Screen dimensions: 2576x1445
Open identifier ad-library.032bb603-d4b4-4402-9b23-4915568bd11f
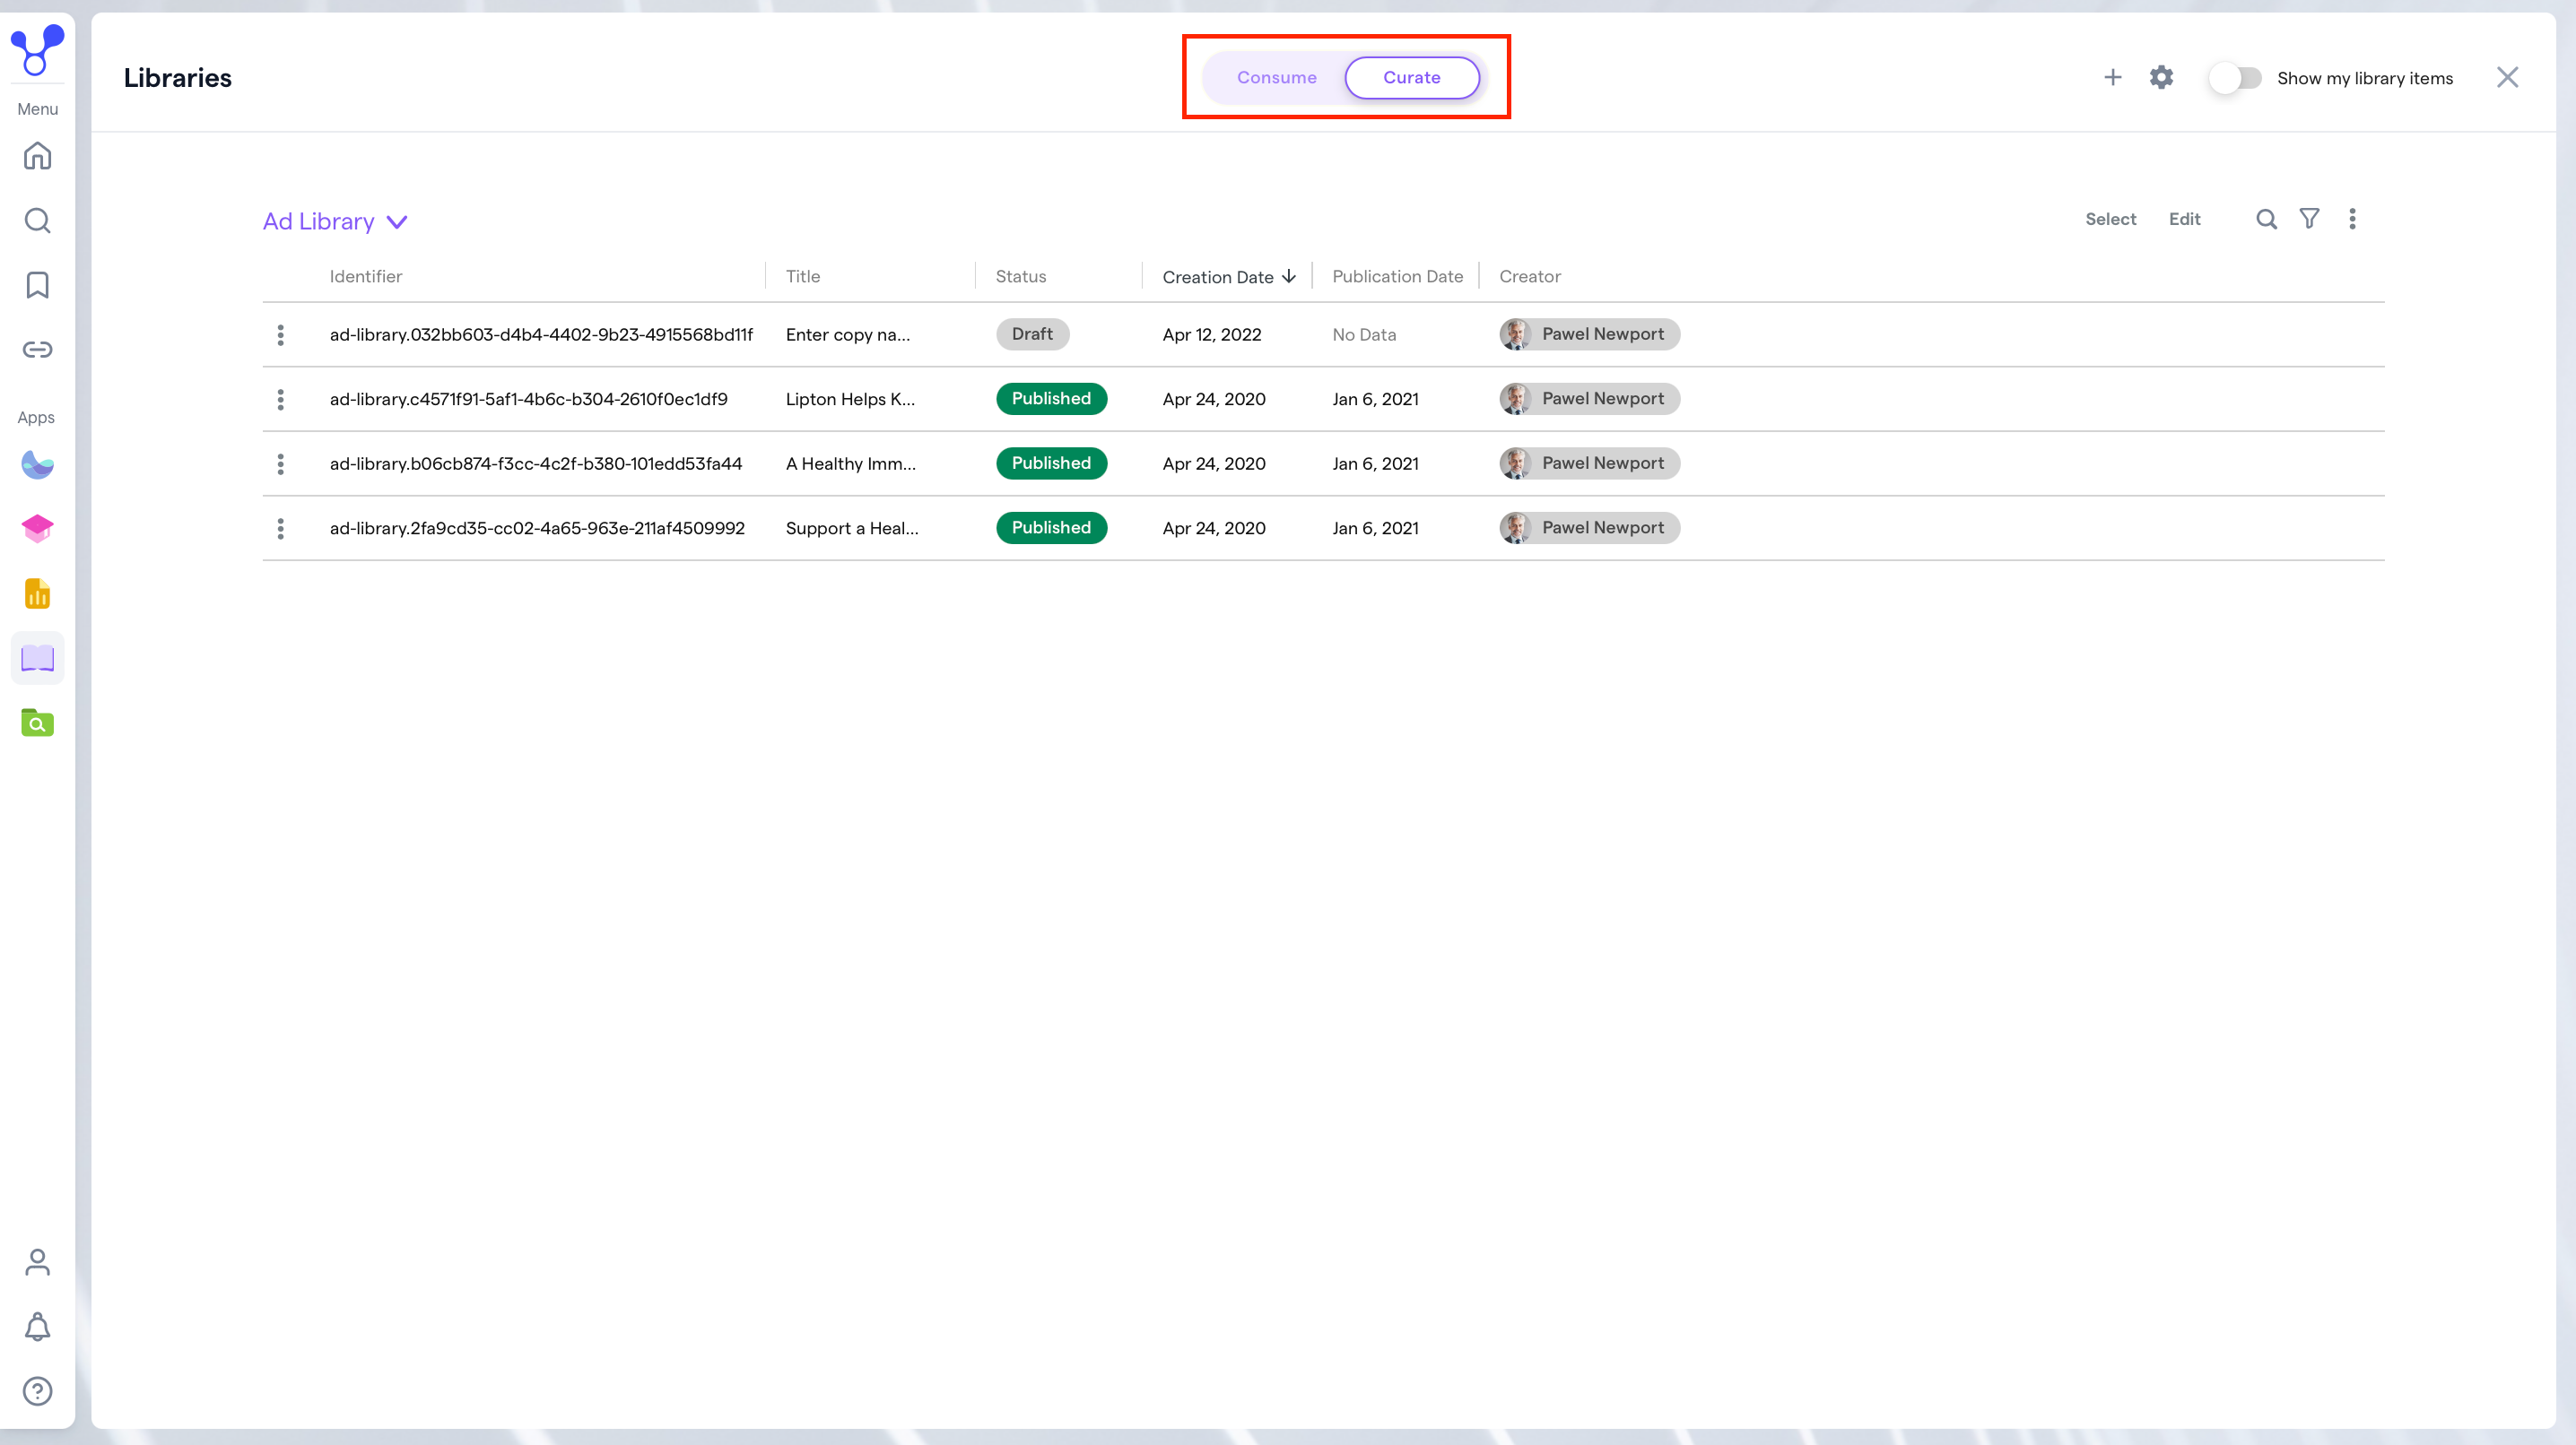(x=541, y=334)
